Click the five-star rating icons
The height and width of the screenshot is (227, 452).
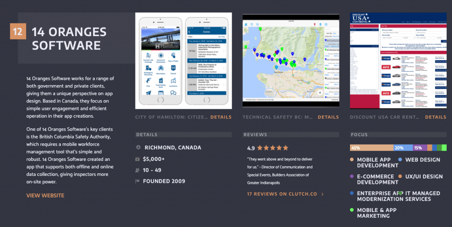272,148
